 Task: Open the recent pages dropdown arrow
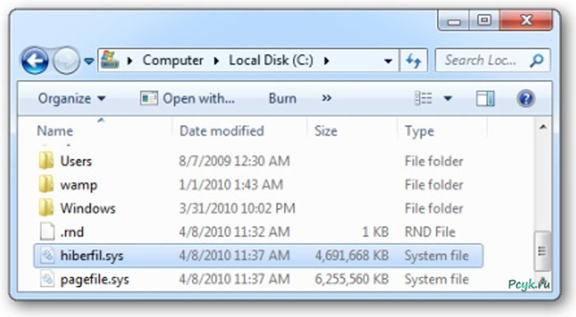[89, 61]
